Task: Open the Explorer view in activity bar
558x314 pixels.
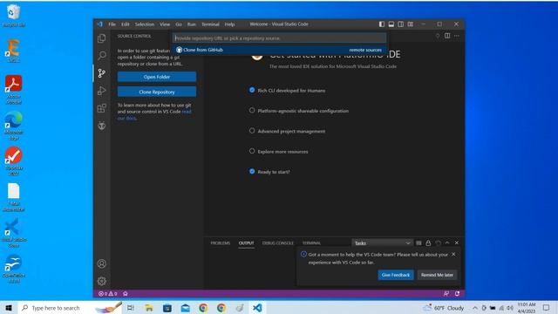Action: [102, 38]
